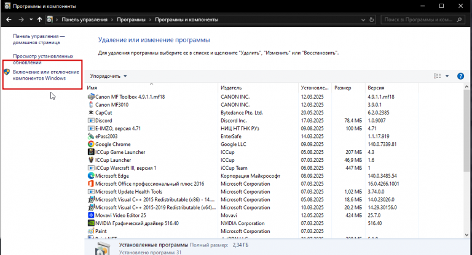
Task: Click the Movavi publisher cell
Action: pos(229,215)
